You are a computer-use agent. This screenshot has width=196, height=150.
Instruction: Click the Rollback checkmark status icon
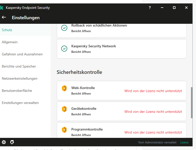click(x=64, y=28)
